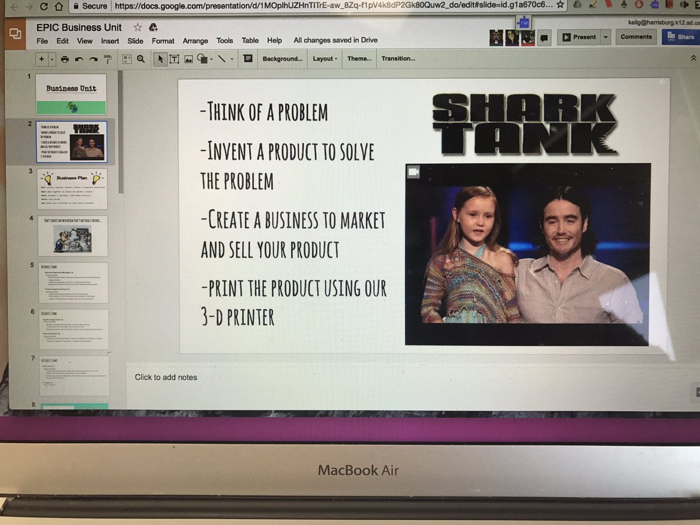The width and height of the screenshot is (700, 525).
Task: Open the Edit menu
Action: pyautogui.click(x=62, y=41)
